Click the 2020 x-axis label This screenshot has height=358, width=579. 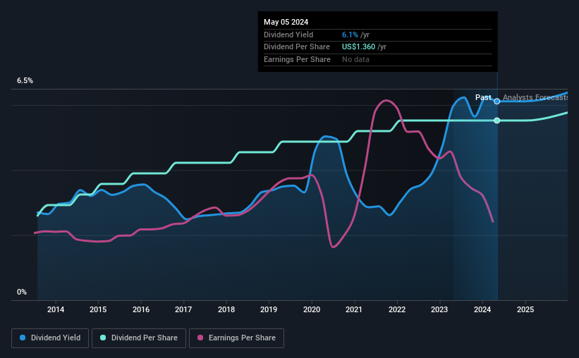(312, 309)
